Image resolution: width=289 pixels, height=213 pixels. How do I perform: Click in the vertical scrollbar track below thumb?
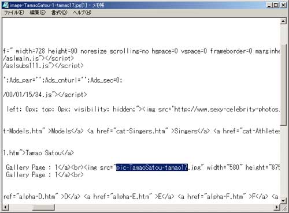pyautogui.click(x=283, y=162)
